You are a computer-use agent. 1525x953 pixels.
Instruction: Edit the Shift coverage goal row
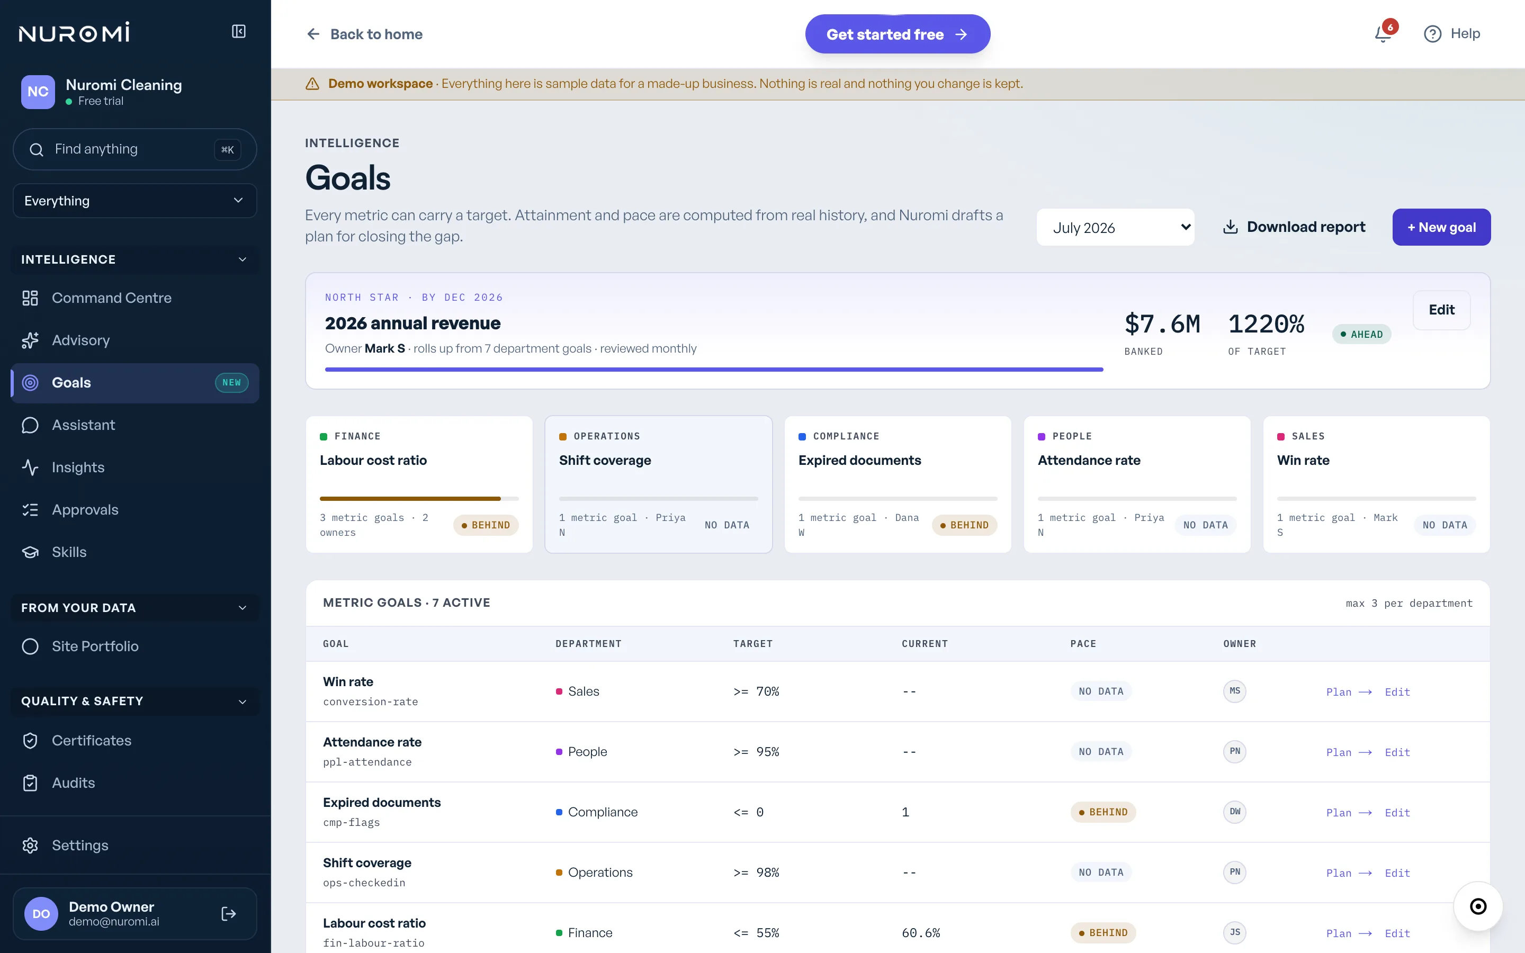click(x=1397, y=873)
